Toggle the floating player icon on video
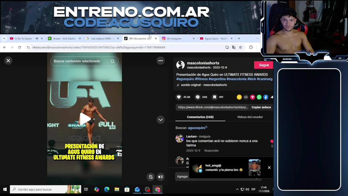348x196 pixels. [x=151, y=177]
